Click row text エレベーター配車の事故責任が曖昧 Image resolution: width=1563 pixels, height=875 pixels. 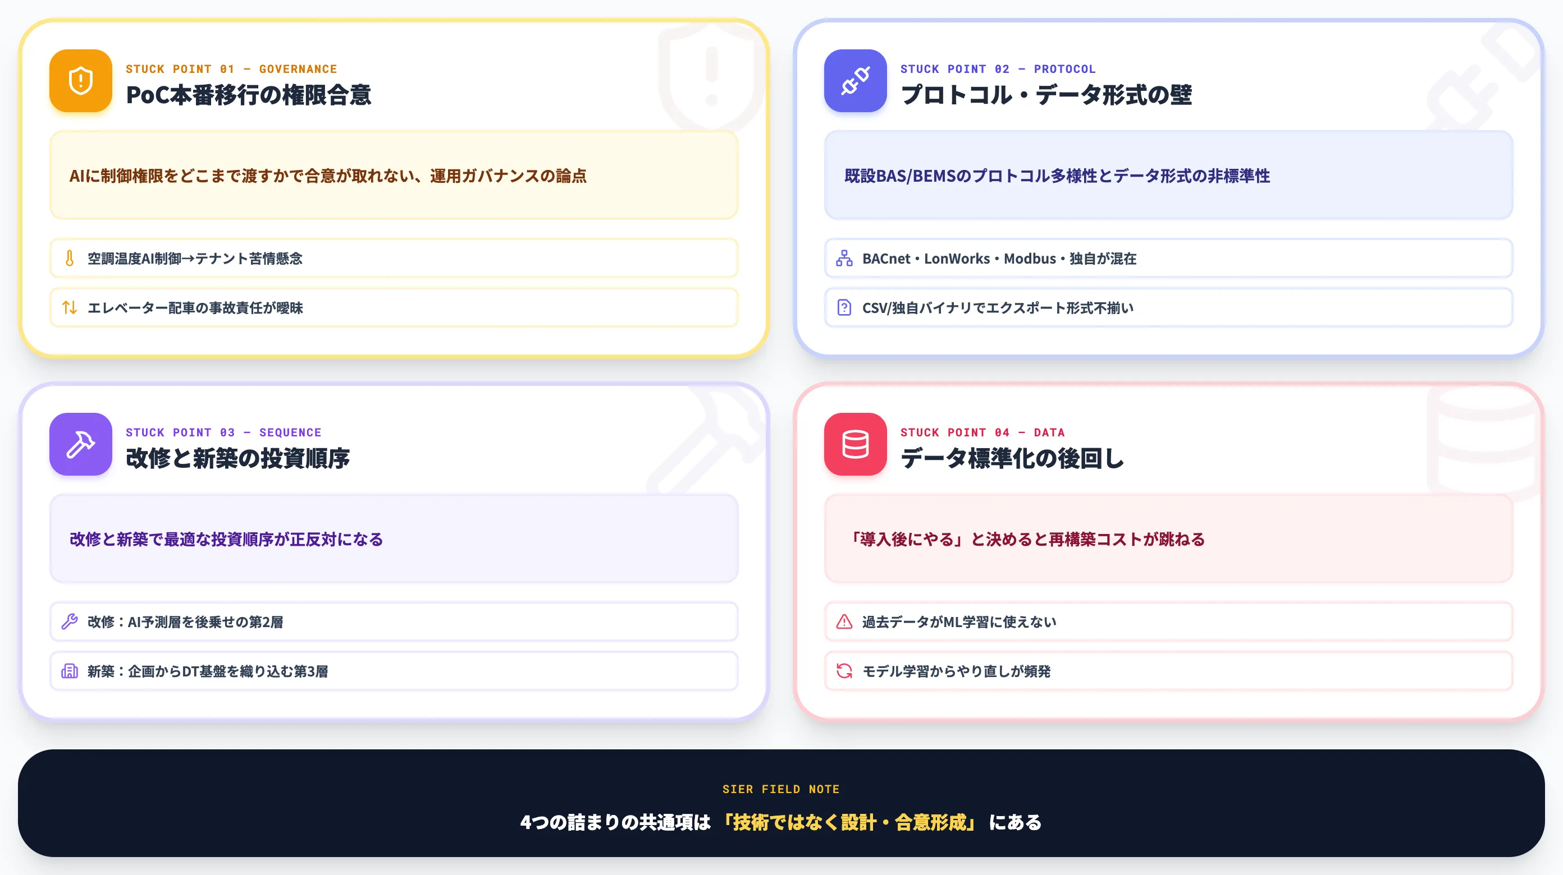[x=195, y=307]
